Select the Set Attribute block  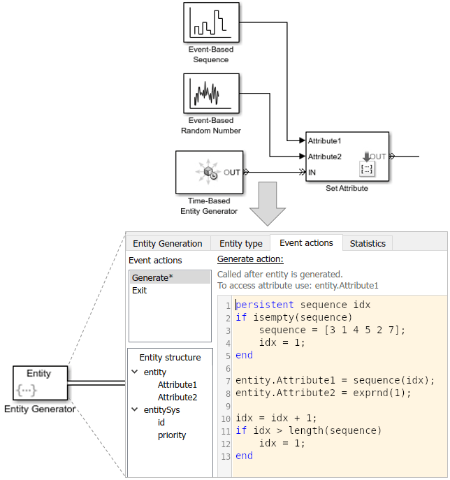(347, 157)
